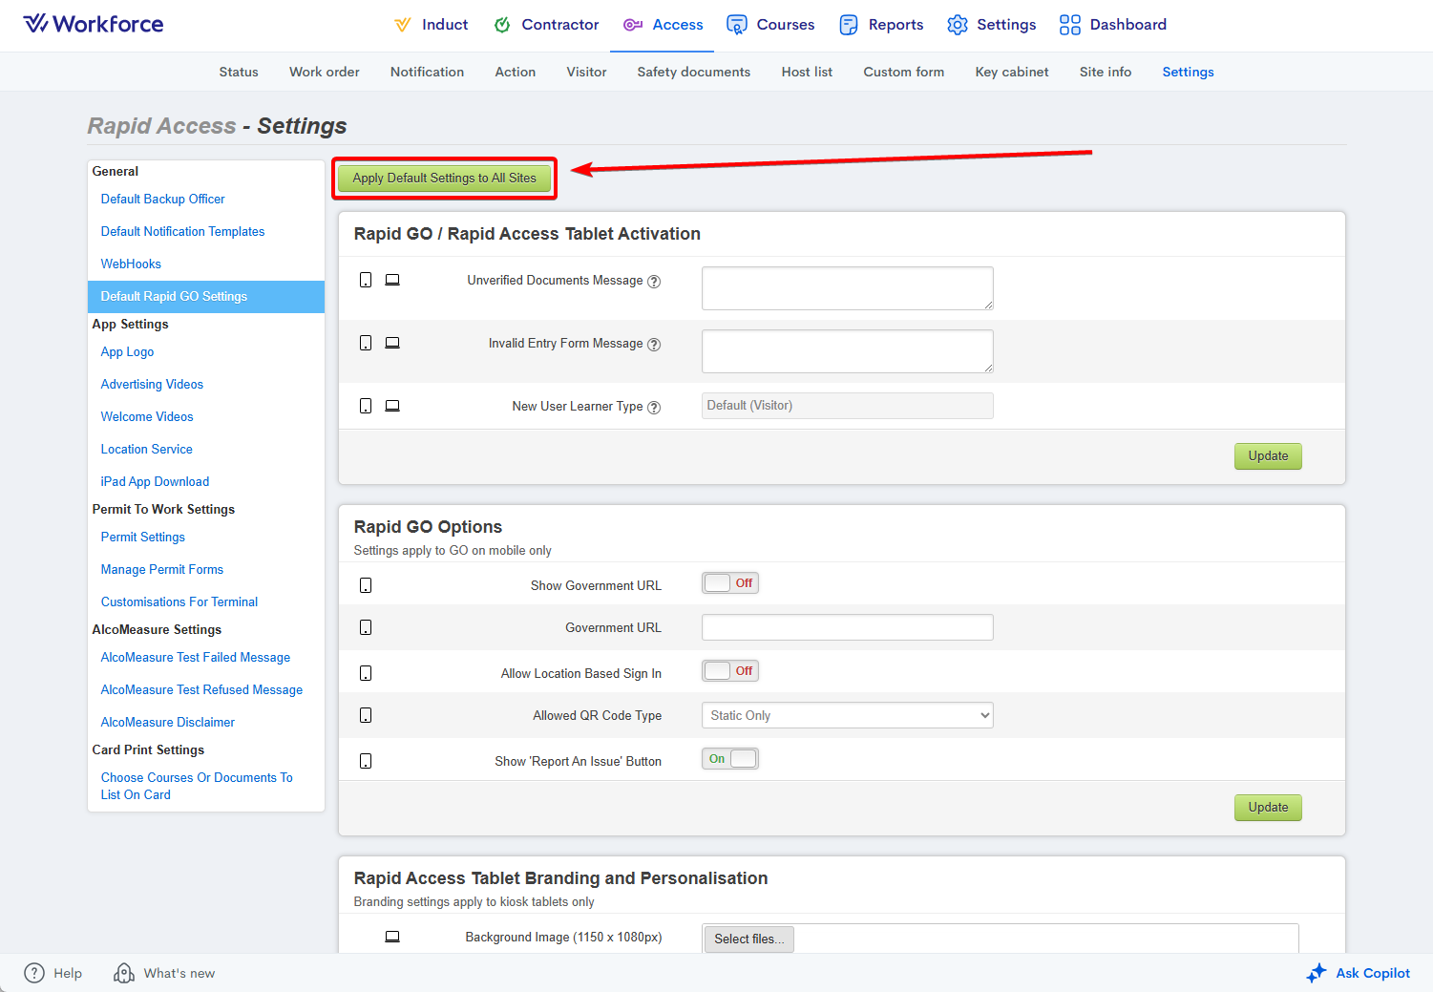
Task: Click the Government URL text field
Action: pos(847,627)
